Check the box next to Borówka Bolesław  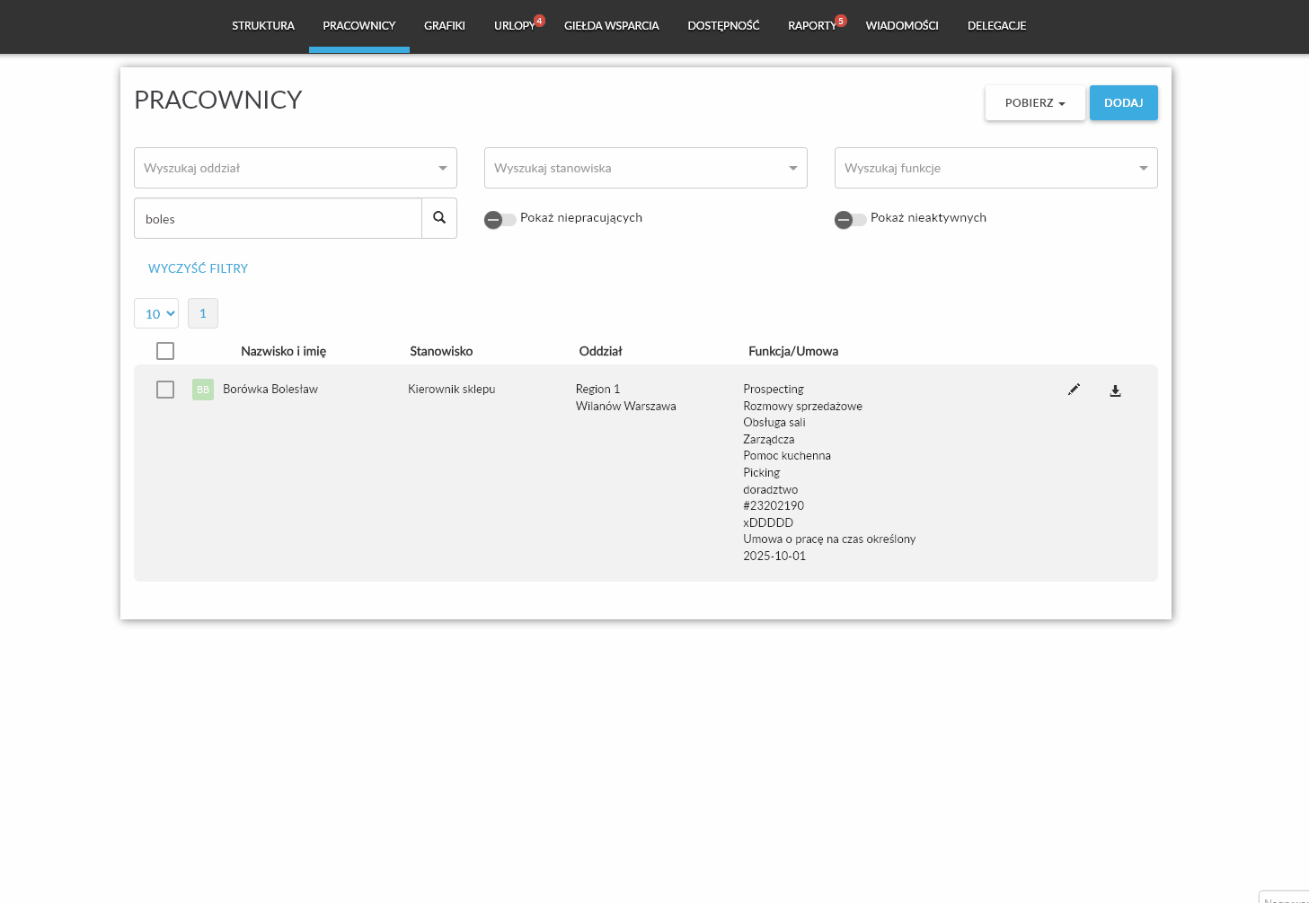pos(165,390)
